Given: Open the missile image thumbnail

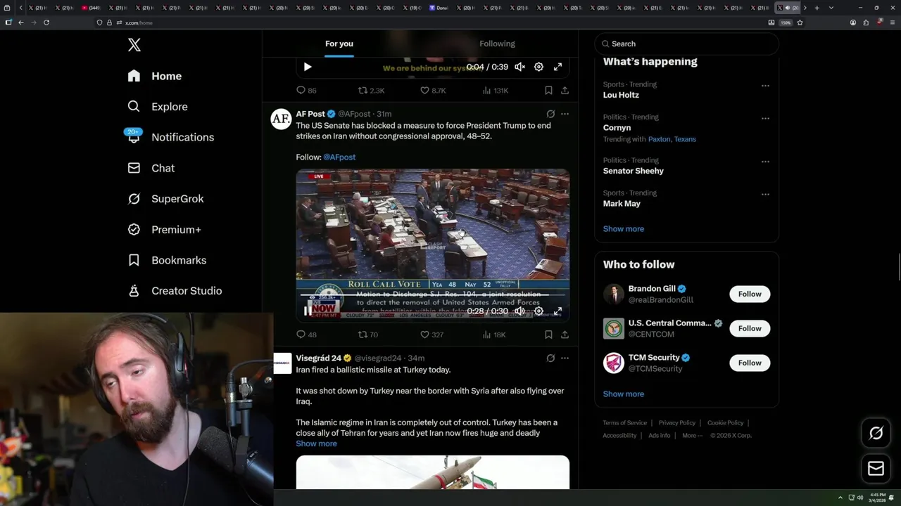Looking at the screenshot, I should pos(433,472).
